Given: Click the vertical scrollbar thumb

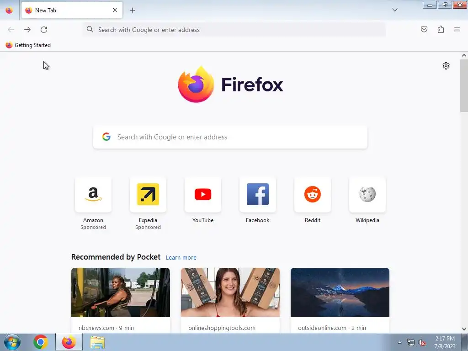Looking at the screenshot, I should (464, 85).
